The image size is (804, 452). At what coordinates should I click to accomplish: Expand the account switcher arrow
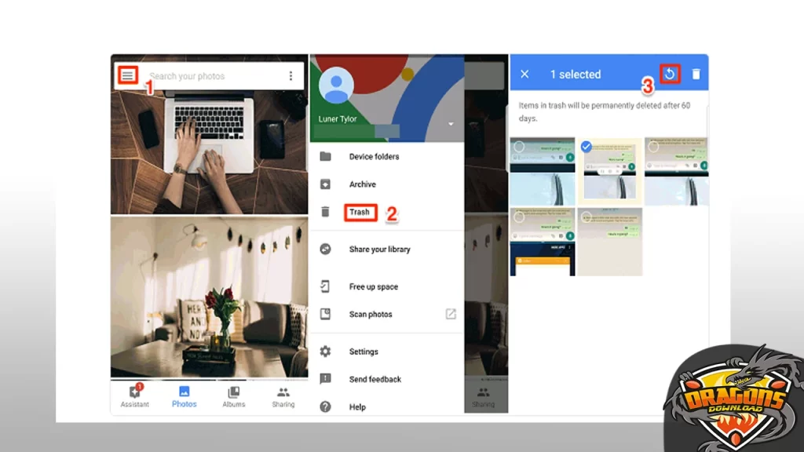coord(451,124)
